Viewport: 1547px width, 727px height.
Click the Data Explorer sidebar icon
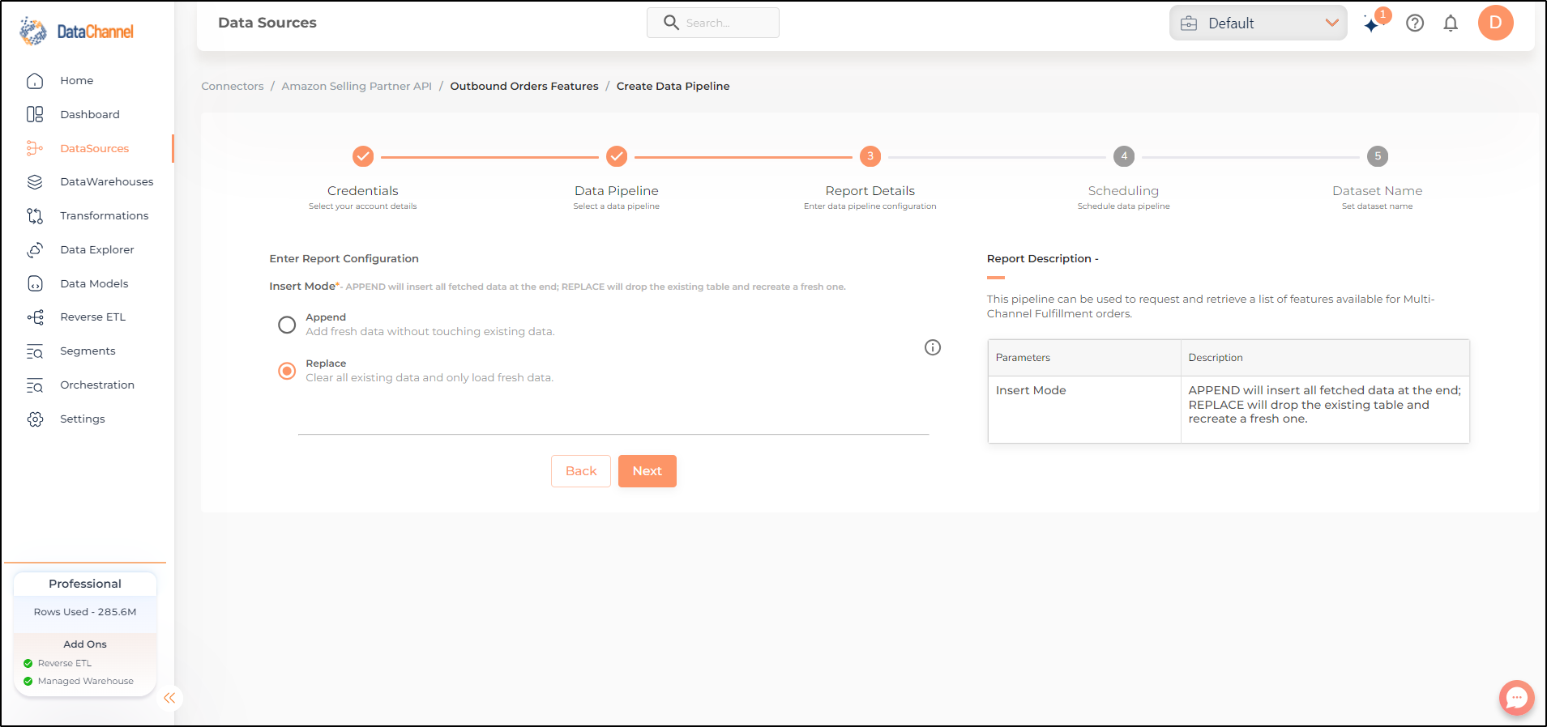35,250
